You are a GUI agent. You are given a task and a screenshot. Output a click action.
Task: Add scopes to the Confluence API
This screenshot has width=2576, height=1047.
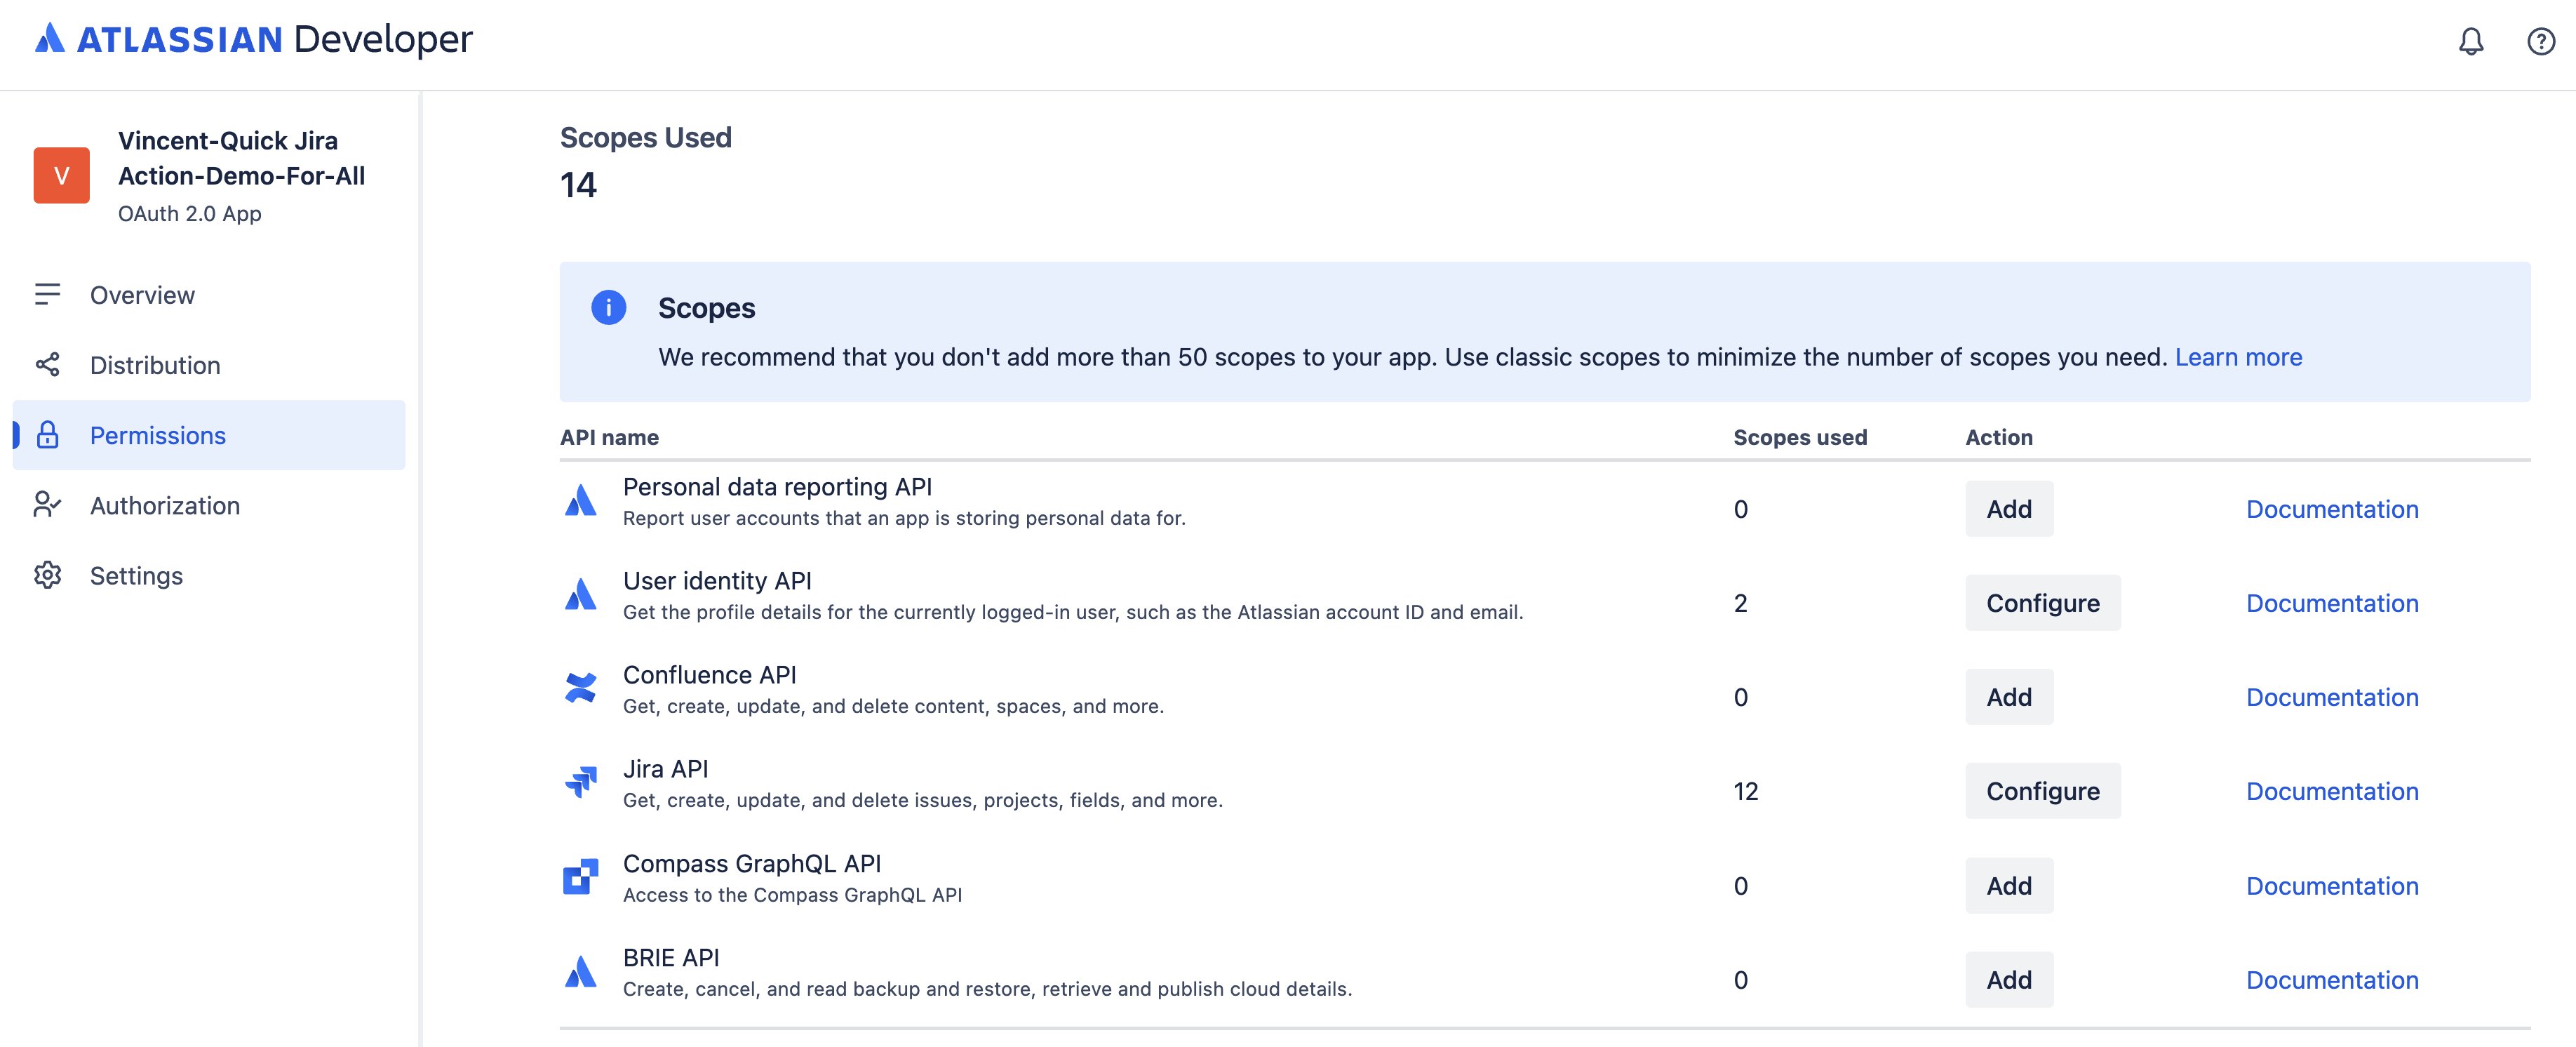click(x=2009, y=696)
